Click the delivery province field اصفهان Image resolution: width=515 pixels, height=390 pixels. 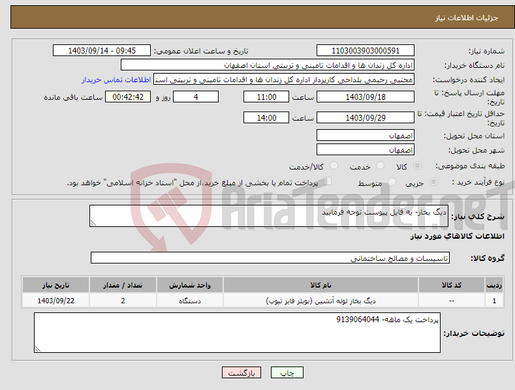click(366, 135)
